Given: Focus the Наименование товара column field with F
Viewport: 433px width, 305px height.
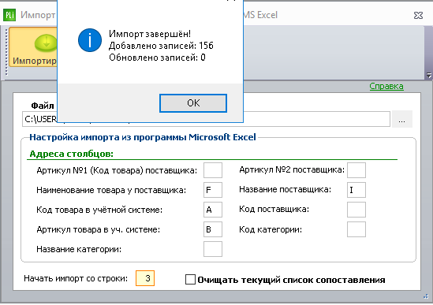Looking at the screenshot, I should tap(213, 190).
